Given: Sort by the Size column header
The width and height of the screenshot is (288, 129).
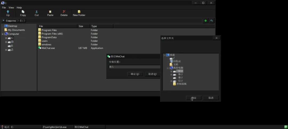Looking at the screenshot, I should click(x=83, y=26).
